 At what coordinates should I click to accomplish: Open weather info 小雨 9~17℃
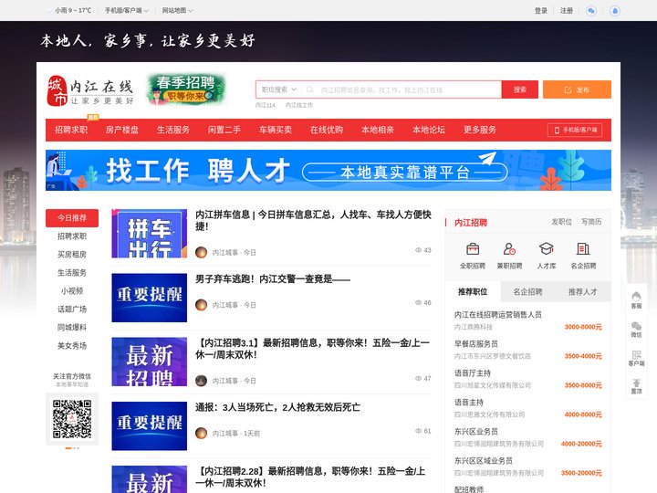coord(69,10)
